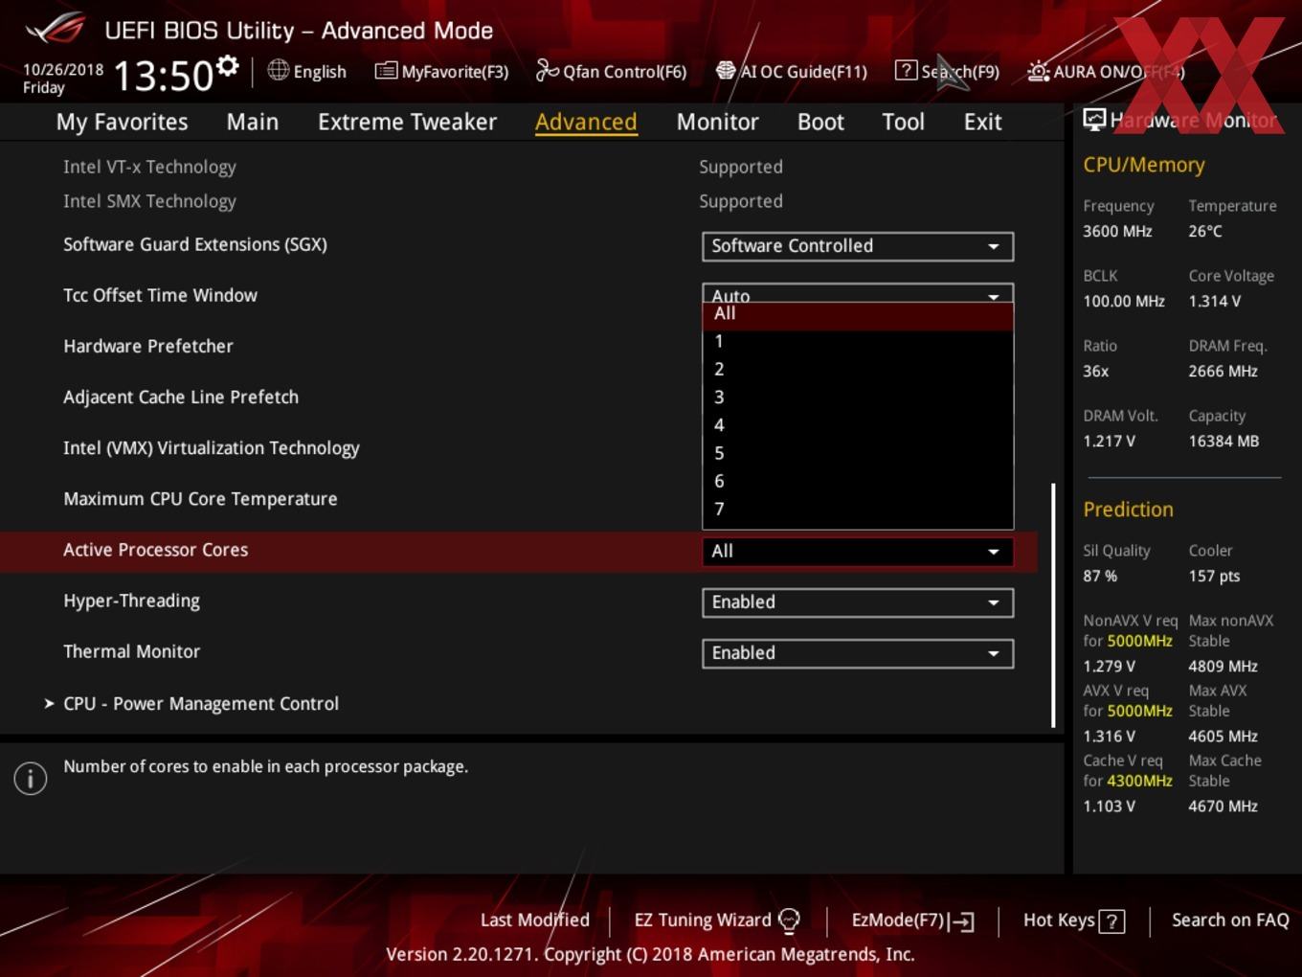Open the Tcc Offset Time Window dropdown
Screen dimensions: 1302x977
point(858,292)
